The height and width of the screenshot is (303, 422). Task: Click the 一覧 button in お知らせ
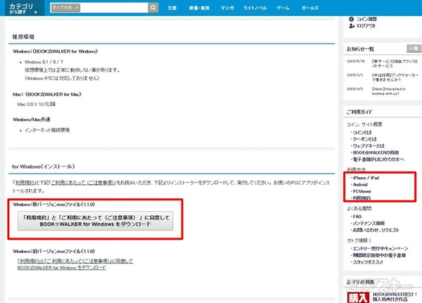pos(414,49)
